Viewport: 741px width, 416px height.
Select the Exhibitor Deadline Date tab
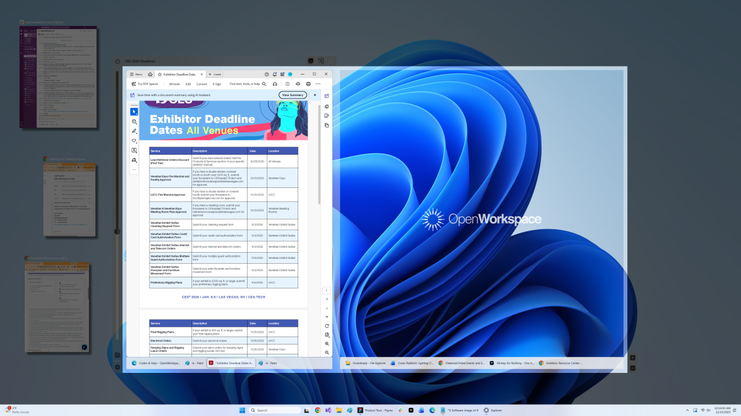click(x=179, y=75)
